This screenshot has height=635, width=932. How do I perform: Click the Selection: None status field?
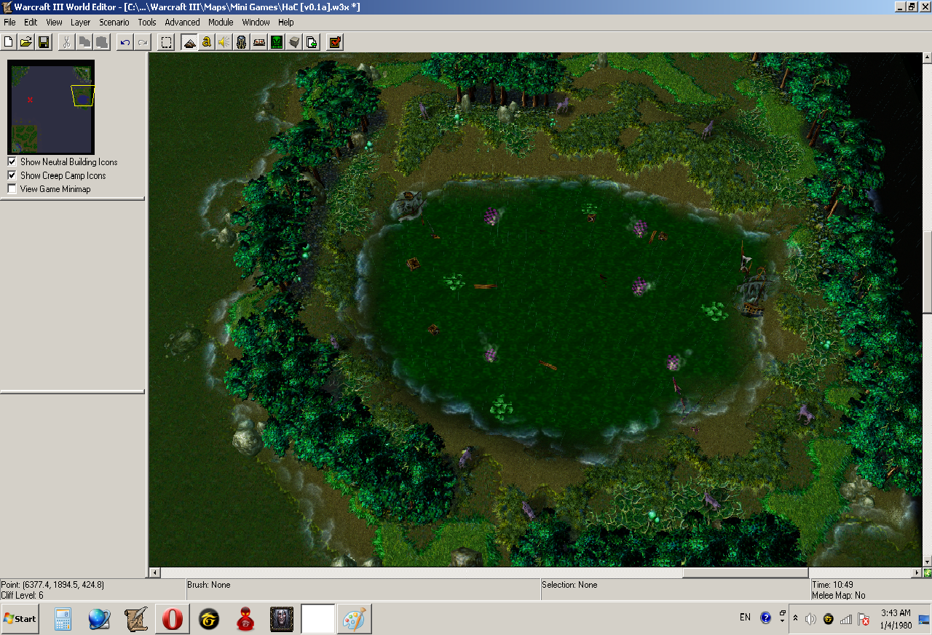(x=676, y=590)
